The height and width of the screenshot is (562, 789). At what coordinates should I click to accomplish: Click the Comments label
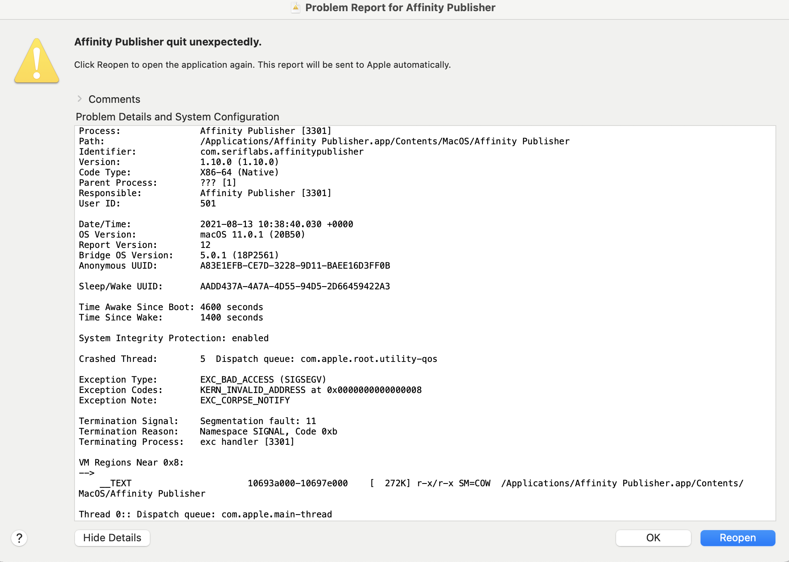point(114,99)
